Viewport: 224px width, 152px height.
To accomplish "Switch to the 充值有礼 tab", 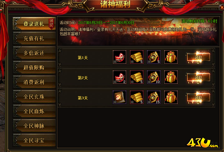I will [34, 38].
